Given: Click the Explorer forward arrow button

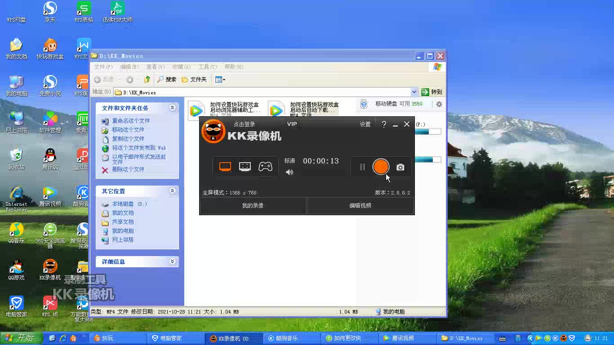Looking at the screenshot, I should point(129,80).
